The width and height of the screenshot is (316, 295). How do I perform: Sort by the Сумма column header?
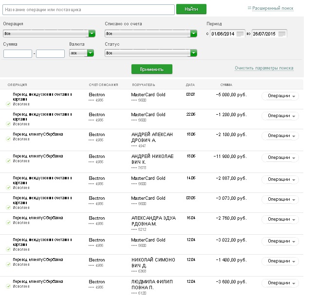(x=226, y=85)
